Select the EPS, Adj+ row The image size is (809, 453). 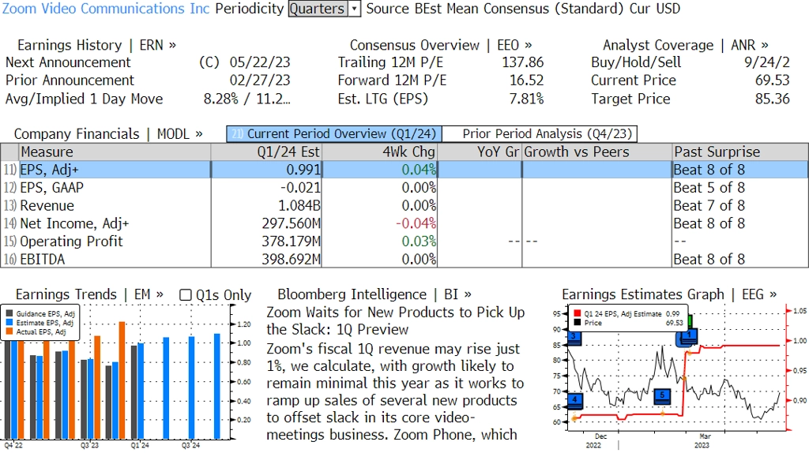(x=404, y=170)
